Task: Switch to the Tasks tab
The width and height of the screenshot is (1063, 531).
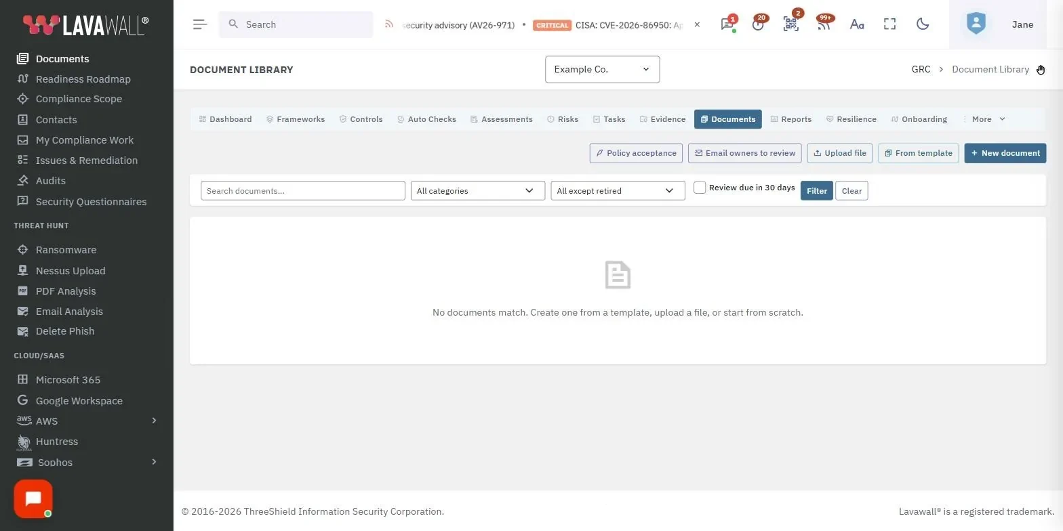Action: point(609,119)
